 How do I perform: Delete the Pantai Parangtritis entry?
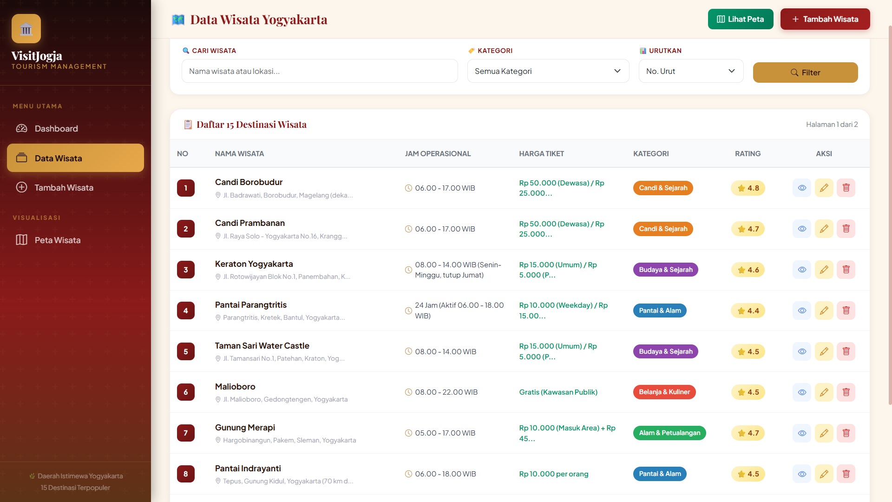(x=846, y=310)
